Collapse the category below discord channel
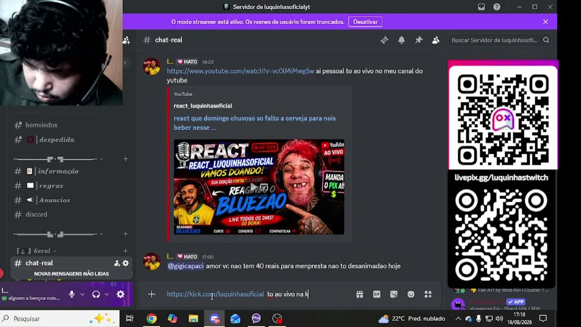Screen dimensions: 581x327 58,234
